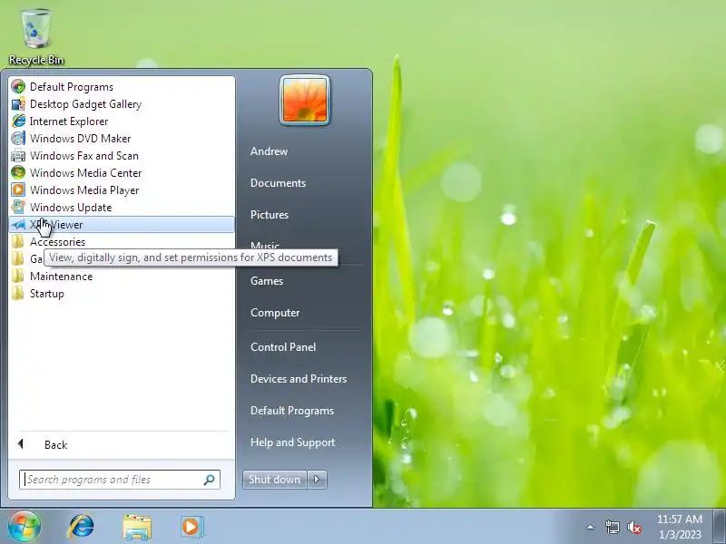
Task: Open the Windows Explorer taskbar icon
Action: point(137,527)
